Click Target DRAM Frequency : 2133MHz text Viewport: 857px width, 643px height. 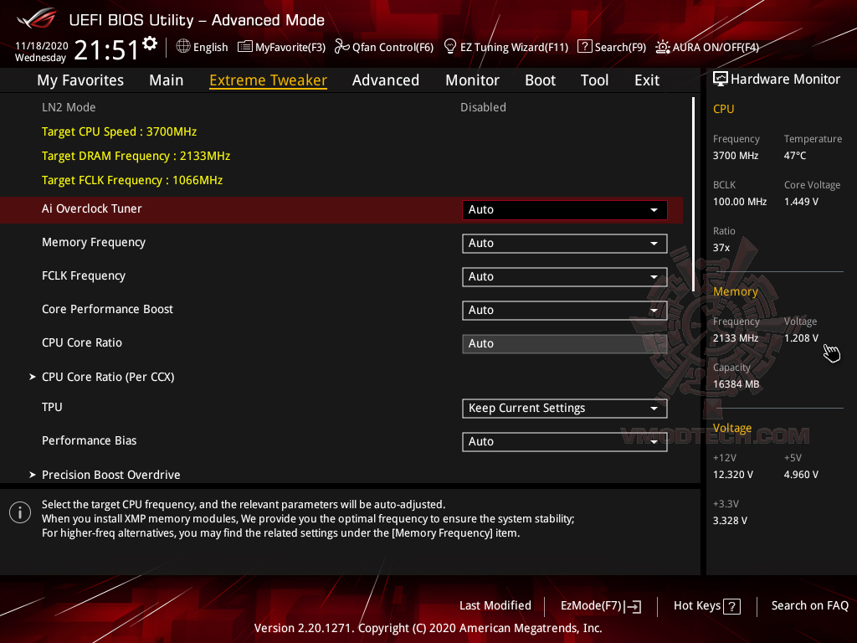pyautogui.click(x=136, y=156)
